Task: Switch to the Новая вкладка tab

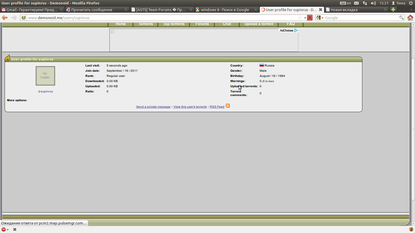Action: 357,10
